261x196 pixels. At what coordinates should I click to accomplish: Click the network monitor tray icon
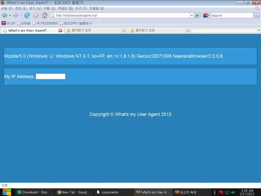[x=227, y=192]
